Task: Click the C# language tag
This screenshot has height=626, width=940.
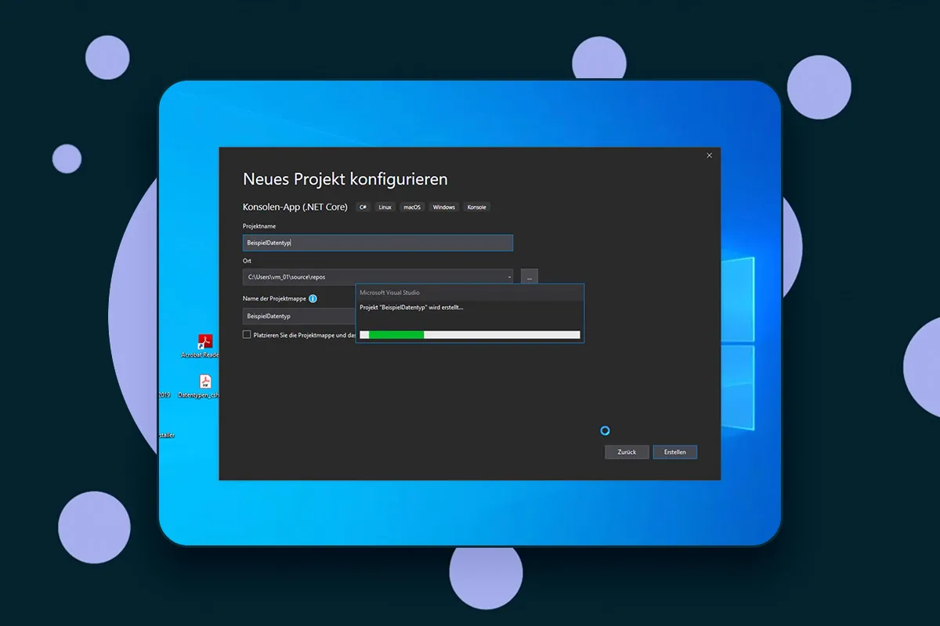Action: coord(363,207)
